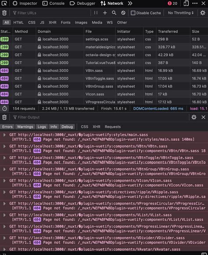208x255 pixels.
Task: Open the devtools three-dot menu
Action: coord(195,3)
